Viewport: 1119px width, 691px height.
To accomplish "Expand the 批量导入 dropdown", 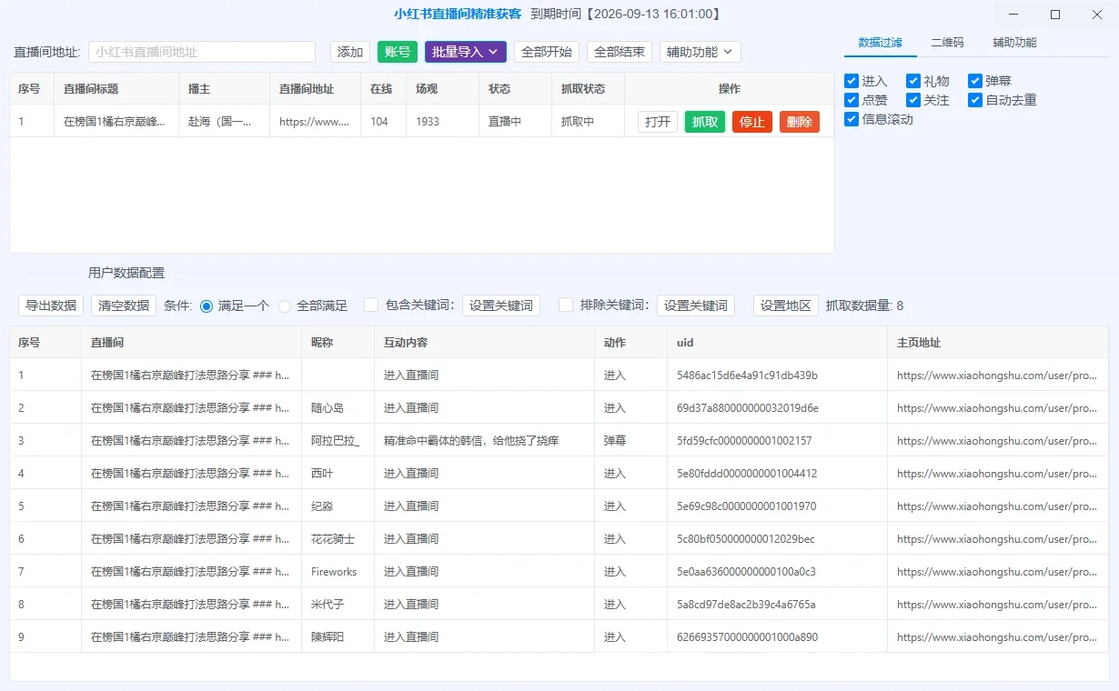I will (x=466, y=52).
